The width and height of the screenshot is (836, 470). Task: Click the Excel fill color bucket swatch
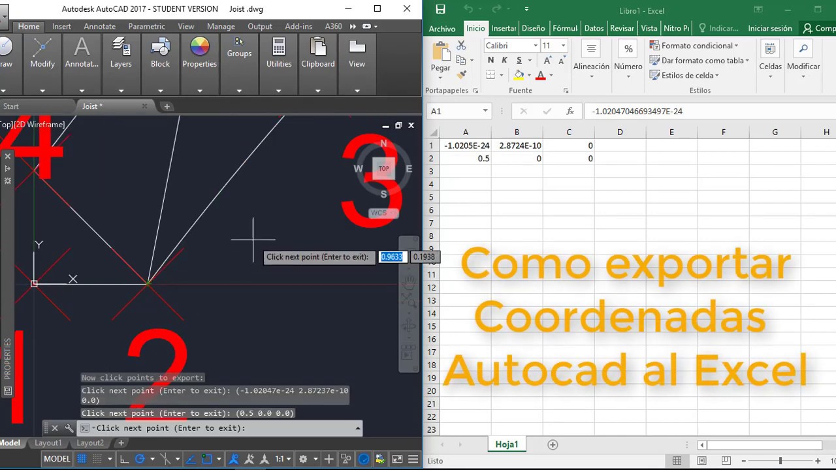[519, 75]
